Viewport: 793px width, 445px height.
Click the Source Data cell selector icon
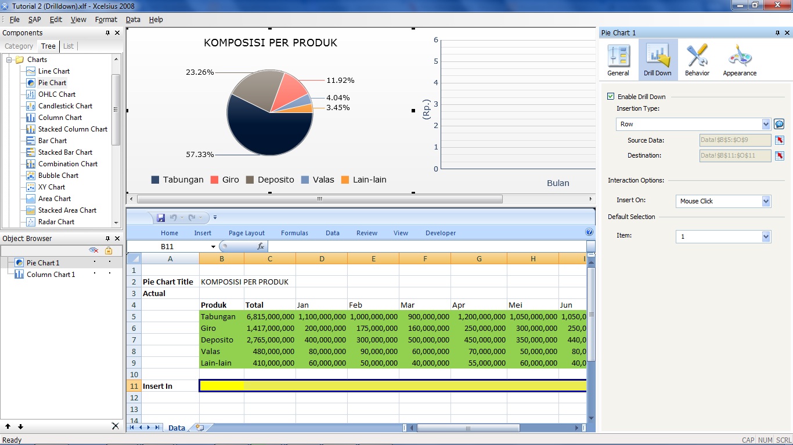(x=779, y=140)
